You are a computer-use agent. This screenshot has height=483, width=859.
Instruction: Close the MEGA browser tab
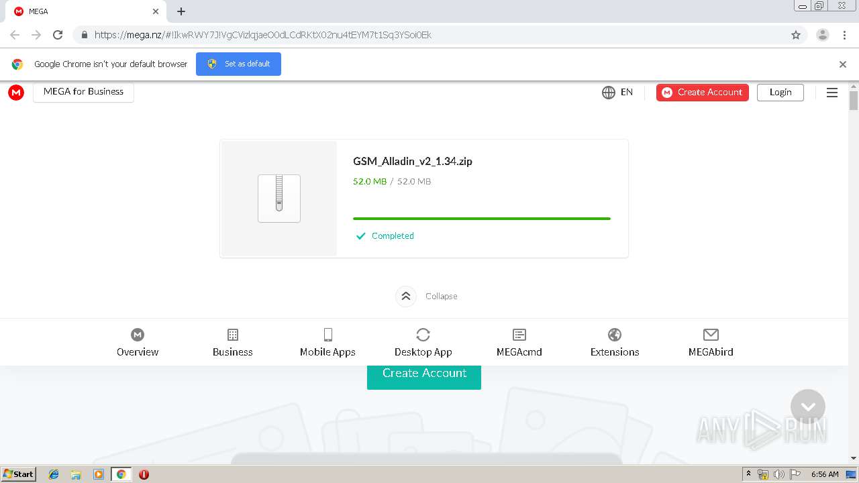156,11
